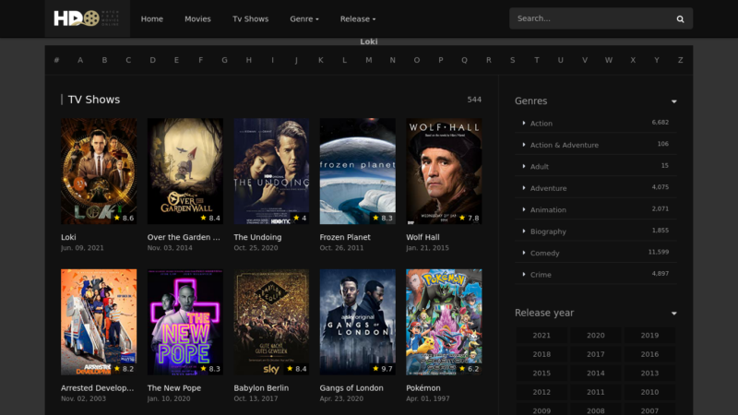Choose release year 2010
Viewport: 738px width, 415px height.
click(649, 391)
